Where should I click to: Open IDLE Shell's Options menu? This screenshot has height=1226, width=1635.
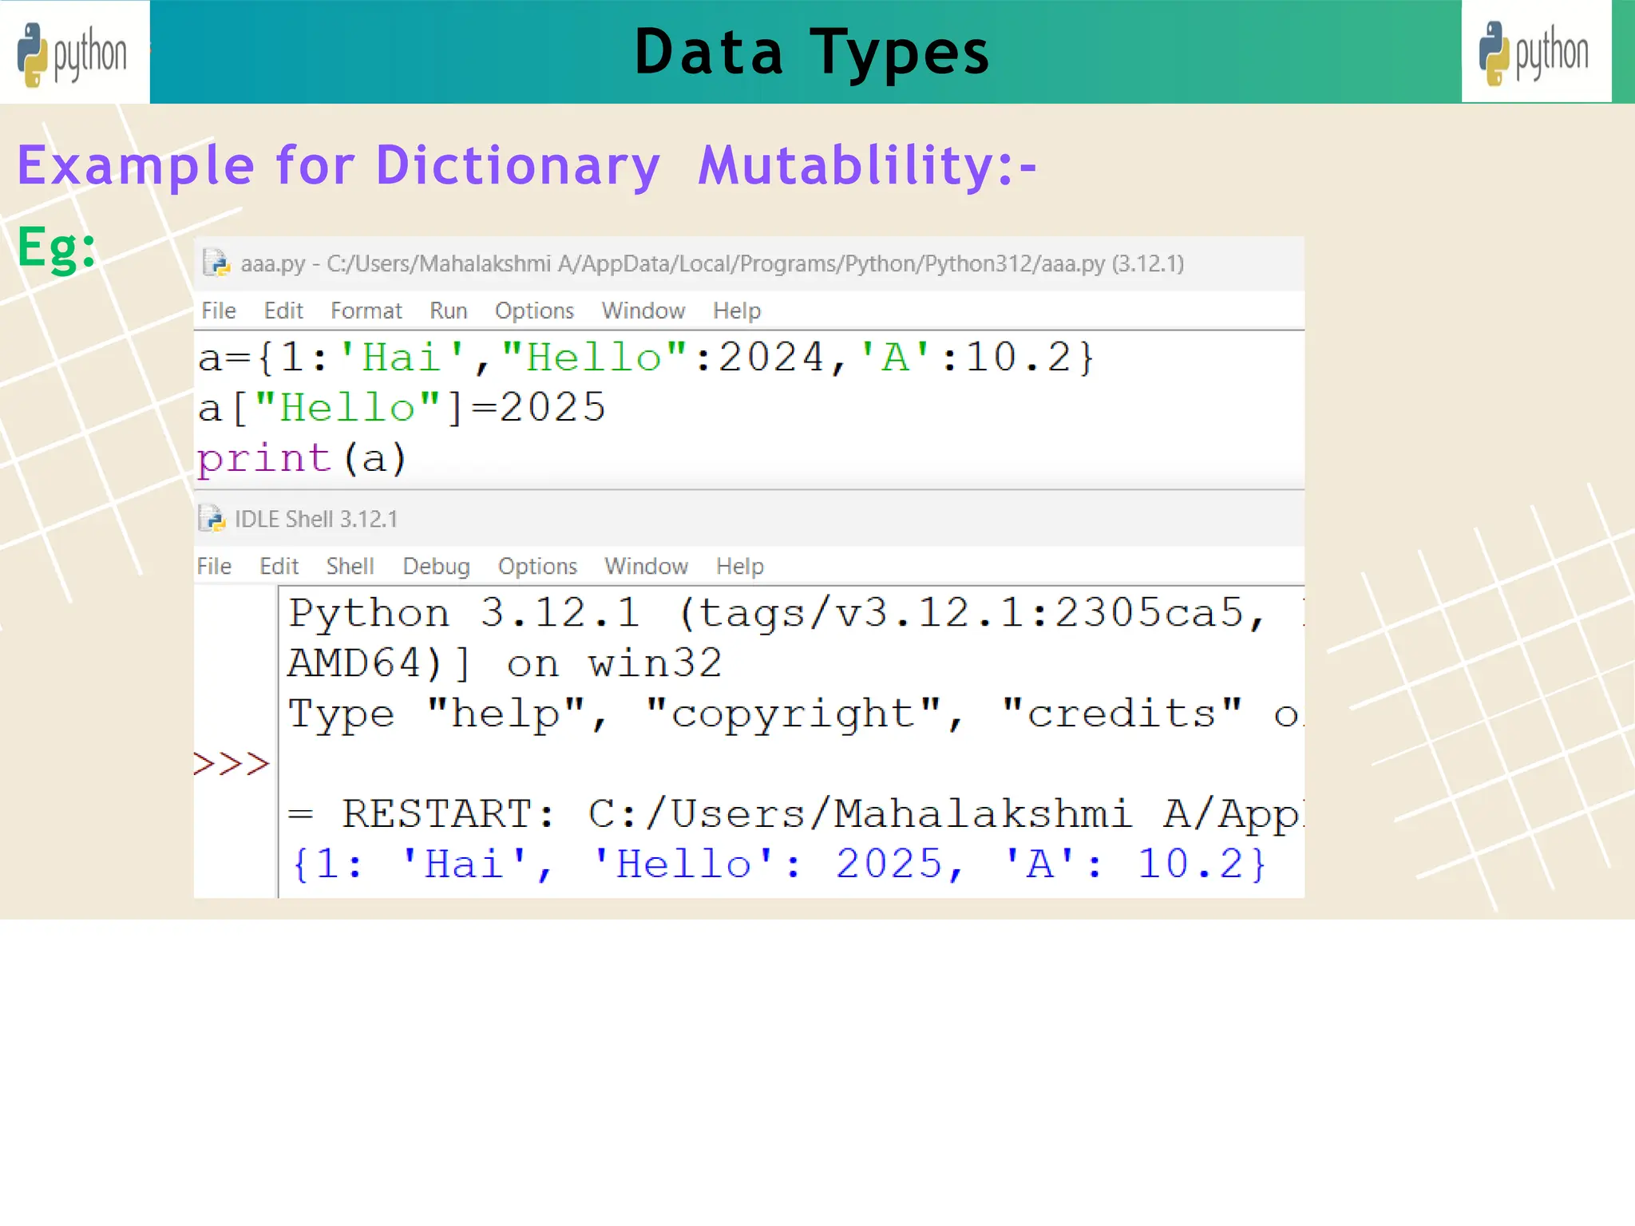point(537,566)
